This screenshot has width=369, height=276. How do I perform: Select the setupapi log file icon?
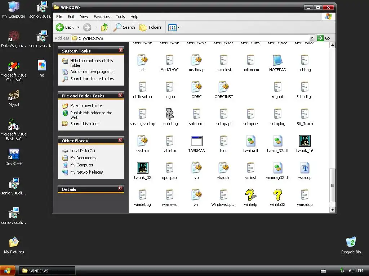coord(223,114)
